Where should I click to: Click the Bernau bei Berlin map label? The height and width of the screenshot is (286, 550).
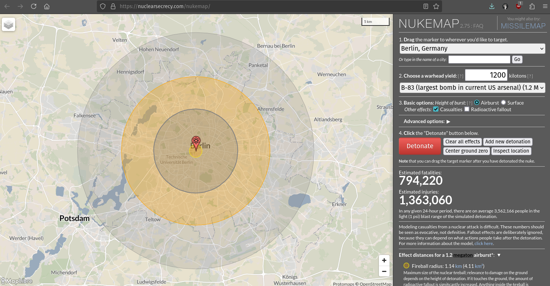click(276, 46)
